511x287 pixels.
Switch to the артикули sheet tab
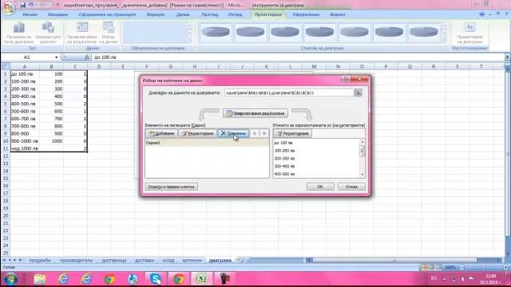coord(192,261)
